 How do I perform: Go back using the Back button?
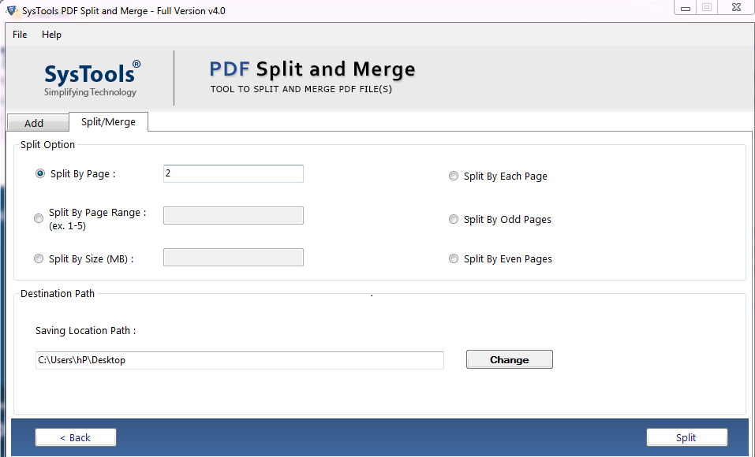pyautogui.click(x=75, y=437)
